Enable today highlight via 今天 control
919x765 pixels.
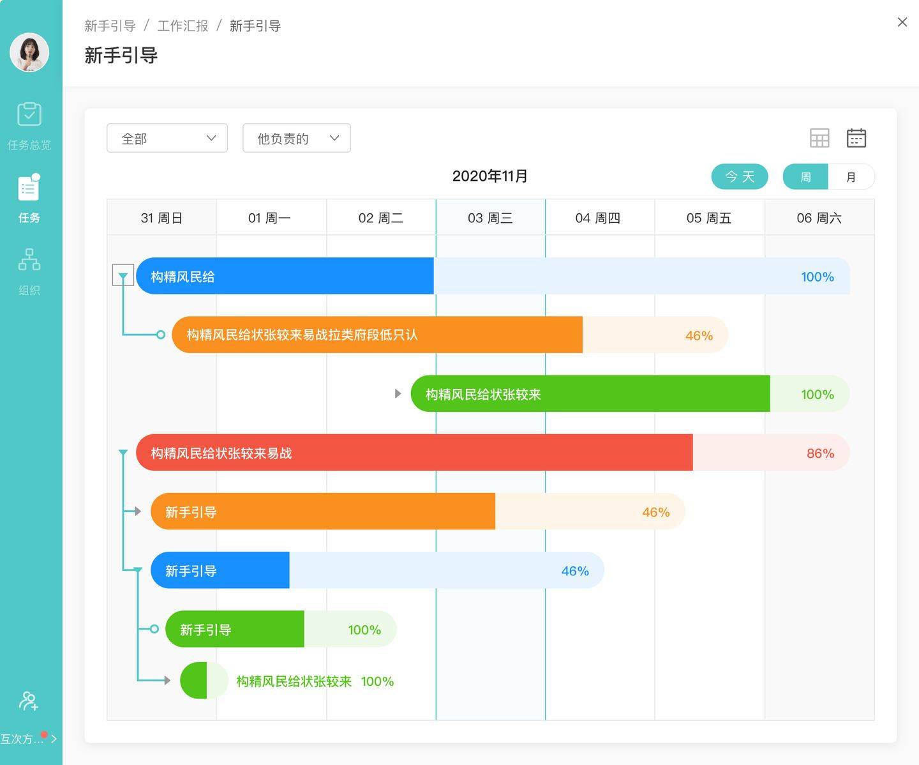click(x=740, y=176)
